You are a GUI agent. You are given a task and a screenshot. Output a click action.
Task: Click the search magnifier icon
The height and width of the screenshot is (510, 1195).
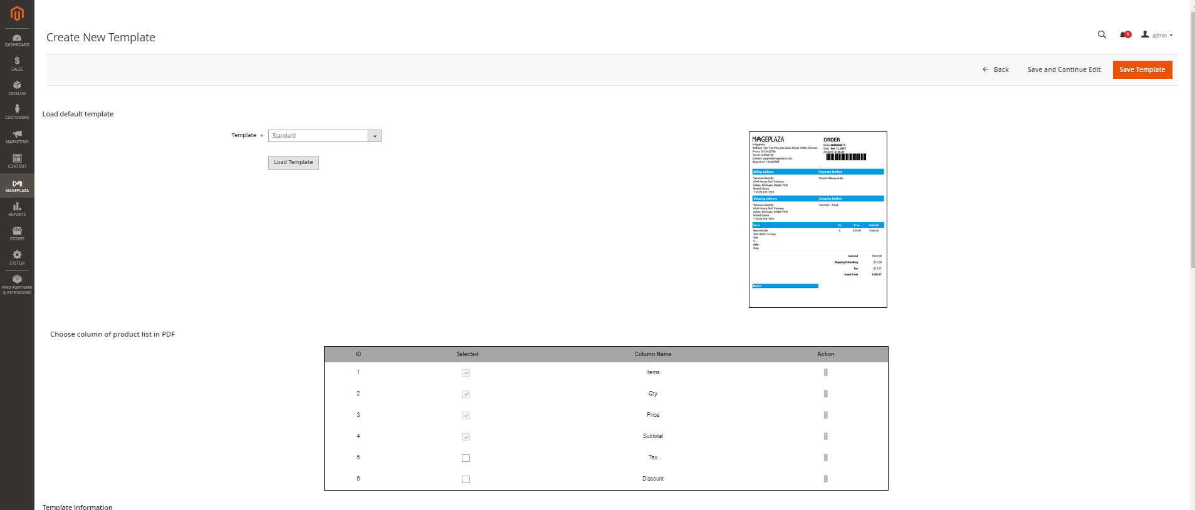(x=1102, y=35)
